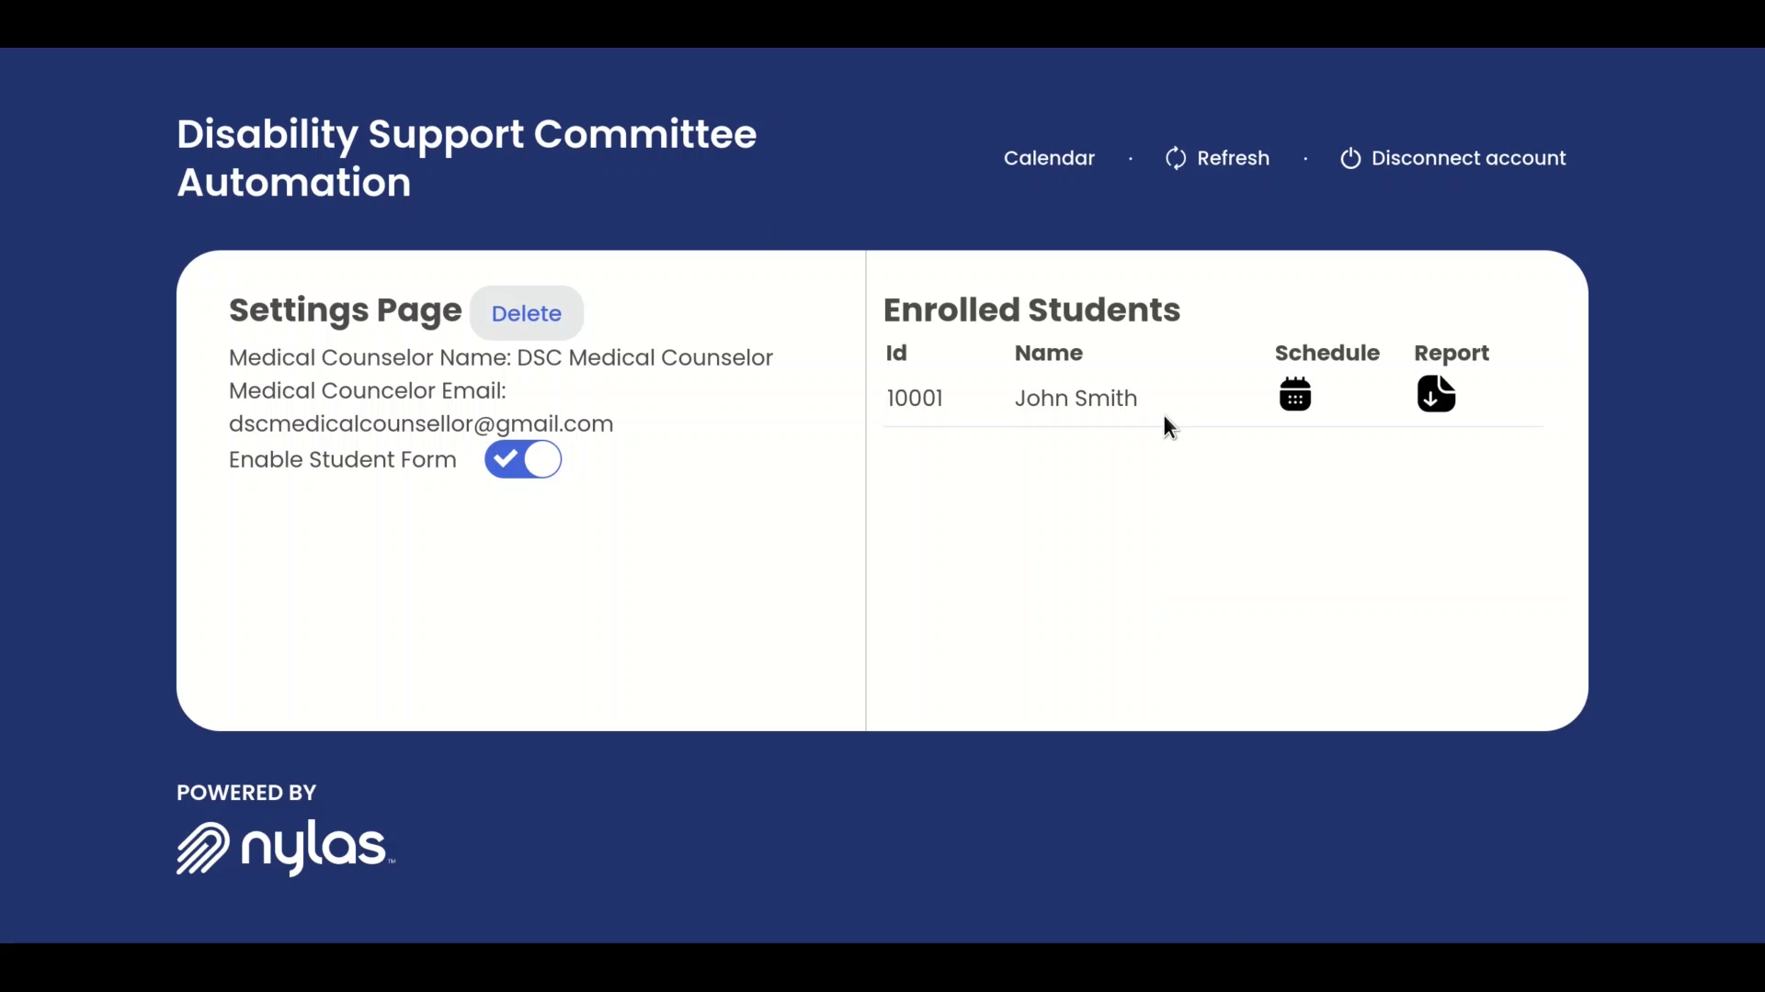1765x992 pixels.
Task: Click student Id 10001
Action: pyautogui.click(x=915, y=398)
